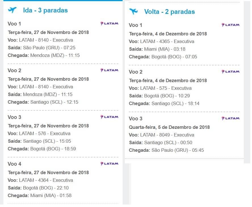Select the 'Ida - 3 paradas' heading
Screen dimensions: 252x207
click(45, 10)
